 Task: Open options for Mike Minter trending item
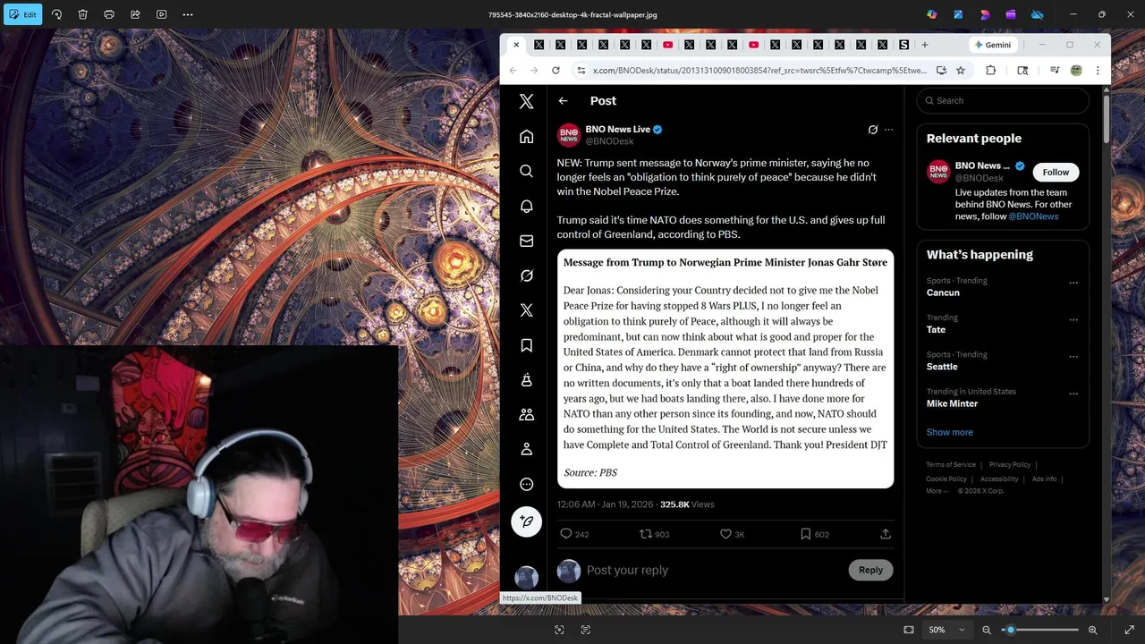pos(1073,393)
